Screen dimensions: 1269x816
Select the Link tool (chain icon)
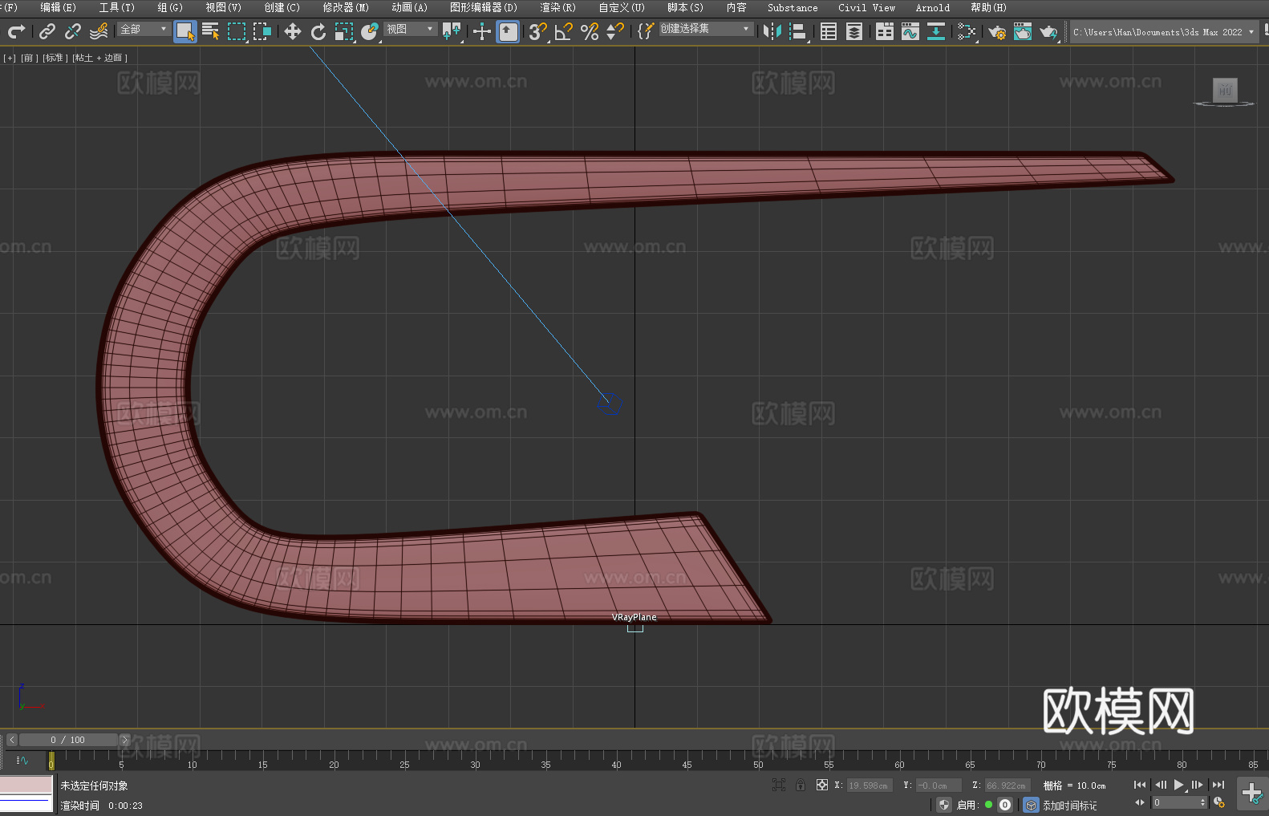47,31
